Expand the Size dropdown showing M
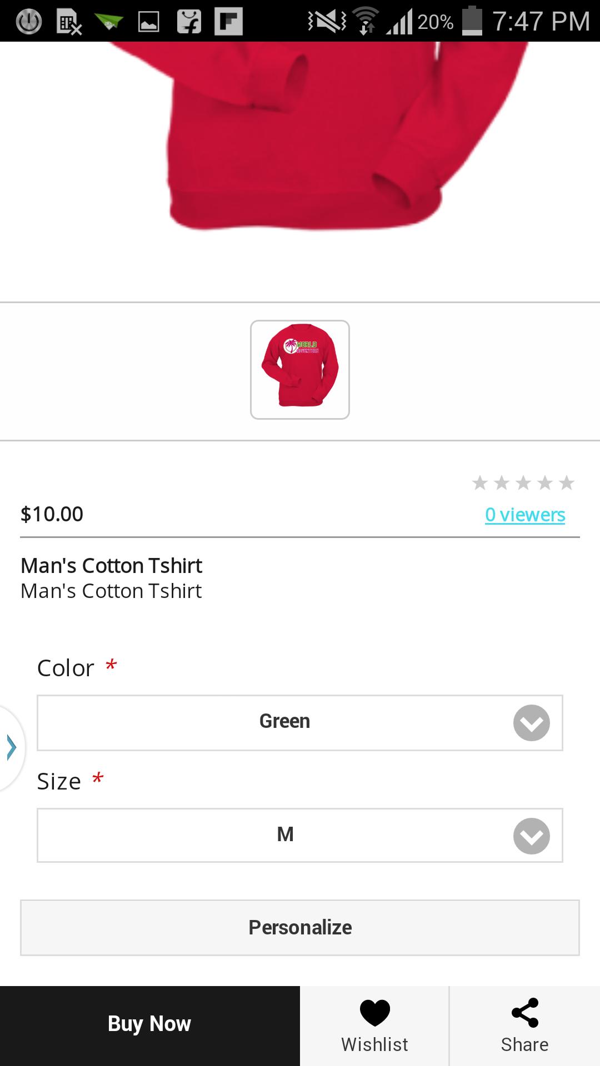The image size is (600, 1066). tap(284, 835)
